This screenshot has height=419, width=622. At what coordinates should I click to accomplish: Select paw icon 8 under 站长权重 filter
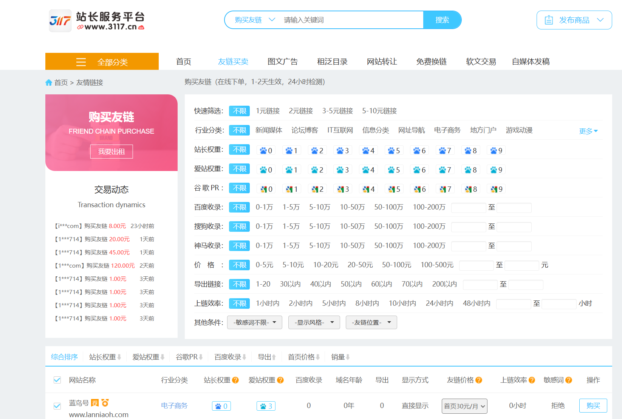(470, 150)
